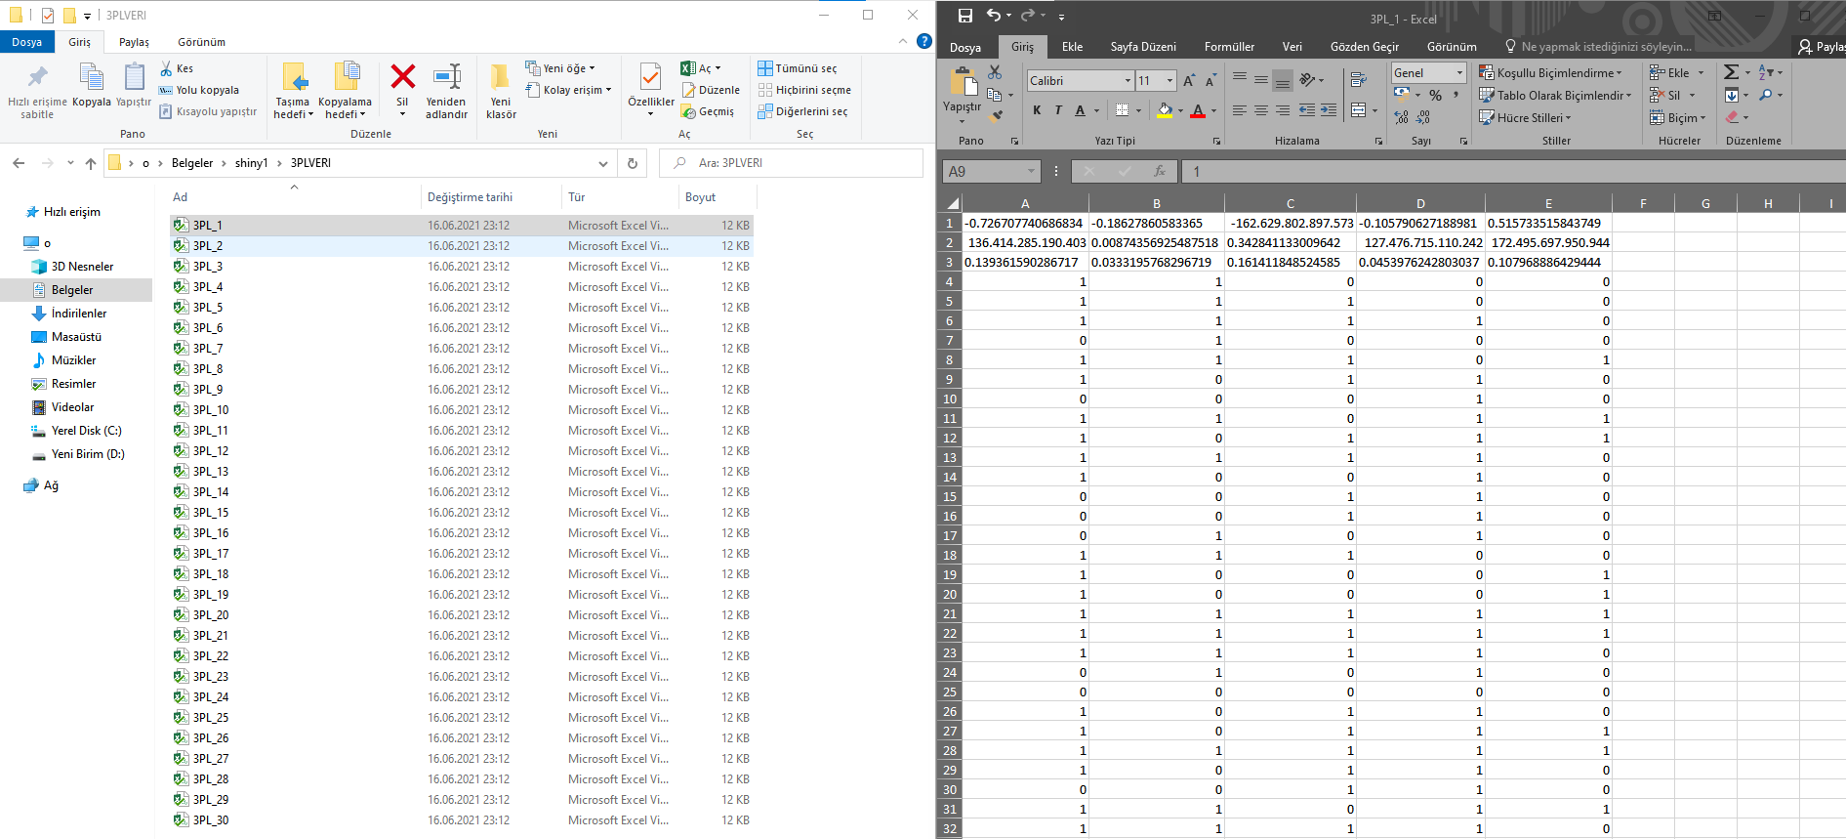This screenshot has width=1846, height=839.
Task: Open the Excel Ekle tab
Action: point(1072,47)
